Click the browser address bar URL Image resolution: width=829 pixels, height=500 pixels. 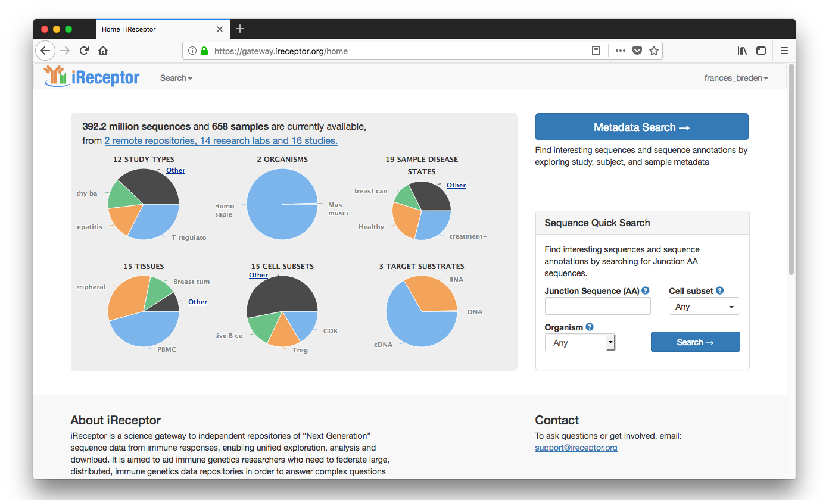tap(281, 51)
